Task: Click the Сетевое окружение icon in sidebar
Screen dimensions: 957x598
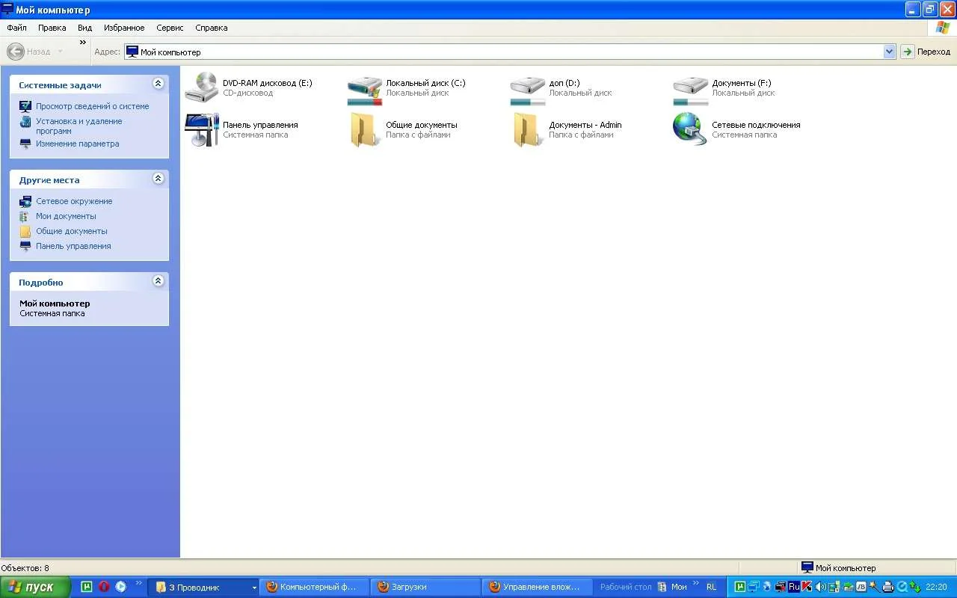Action: click(x=25, y=201)
